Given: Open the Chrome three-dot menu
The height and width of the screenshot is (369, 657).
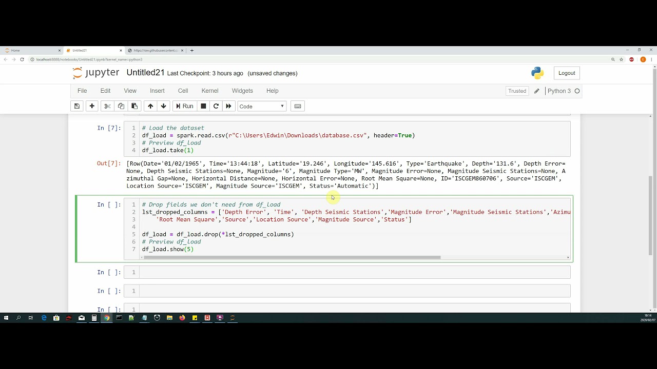Looking at the screenshot, I should click(652, 59).
